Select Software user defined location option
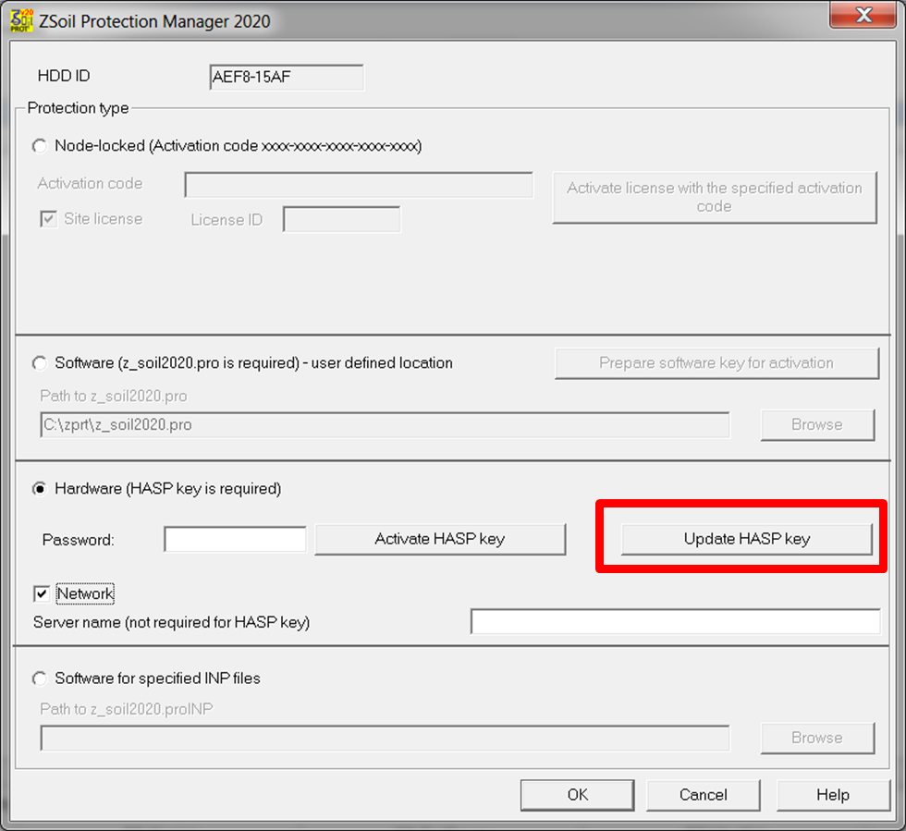906x831 pixels. click(x=40, y=363)
